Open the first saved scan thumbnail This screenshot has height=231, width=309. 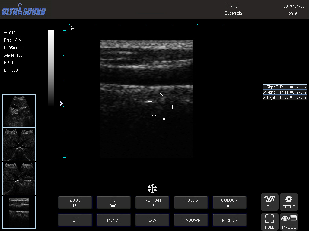(x=19, y=111)
